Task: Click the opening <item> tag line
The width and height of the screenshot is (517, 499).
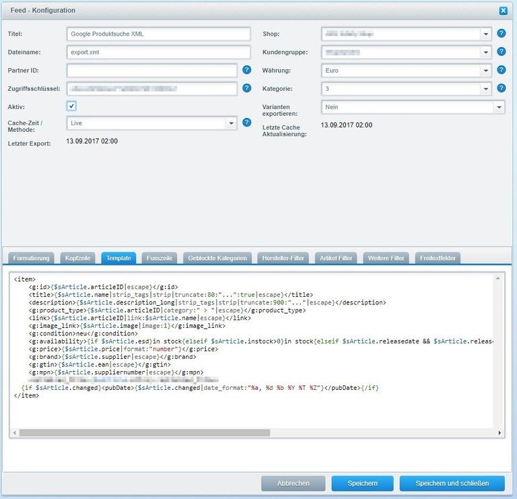Action: pyautogui.click(x=24, y=279)
